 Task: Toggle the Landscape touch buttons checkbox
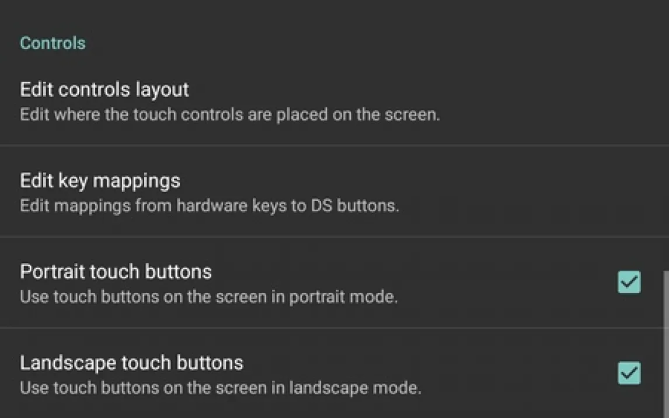[x=629, y=373]
